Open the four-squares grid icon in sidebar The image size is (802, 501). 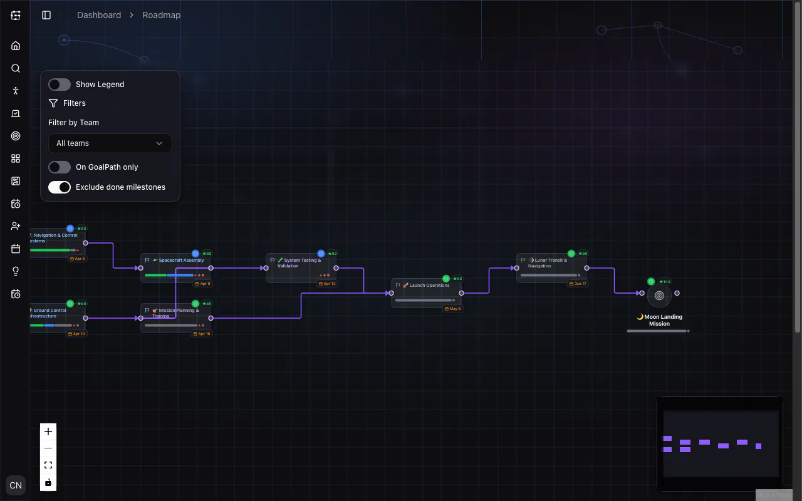click(16, 158)
